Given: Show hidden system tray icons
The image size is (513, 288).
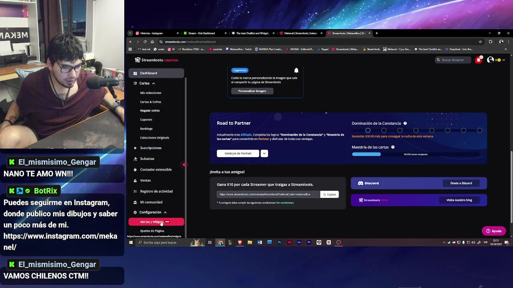Looking at the screenshot, I should coord(444,242).
